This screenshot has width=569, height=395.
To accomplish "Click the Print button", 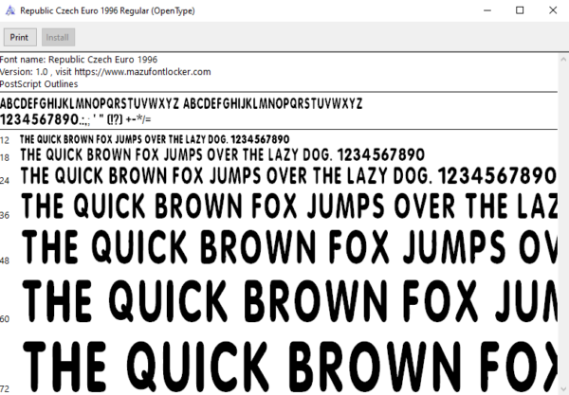I will 20,37.
